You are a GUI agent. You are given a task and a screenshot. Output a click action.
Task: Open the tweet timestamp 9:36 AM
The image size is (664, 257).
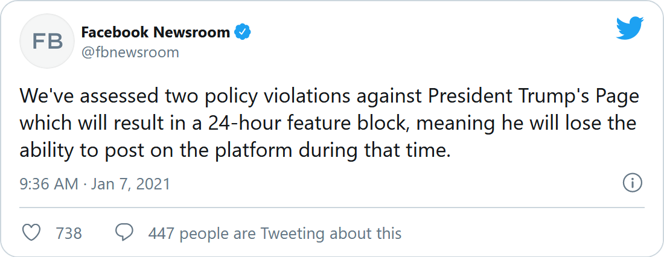click(49, 184)
